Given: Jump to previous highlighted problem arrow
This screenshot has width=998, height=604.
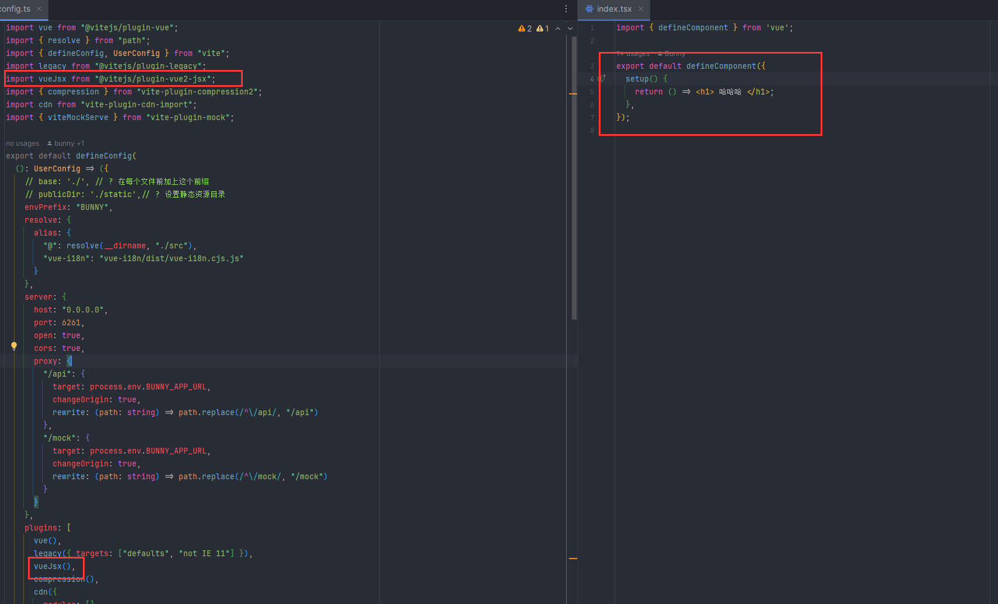Looking at the screenshot, I should pyautogui.click(x=558, y=28).
